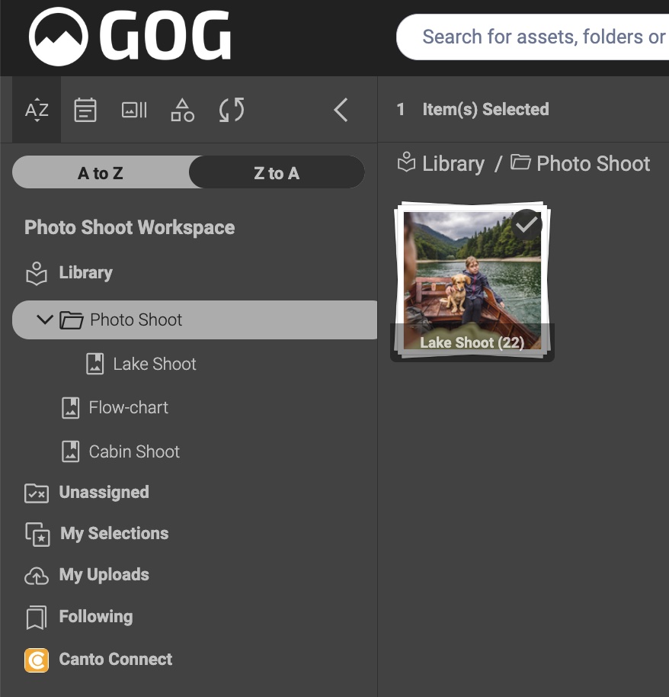Click the rotating arrows sync icon
This screenshot has width=669, height=697.
pyautogui.click(x=232, y=110)
